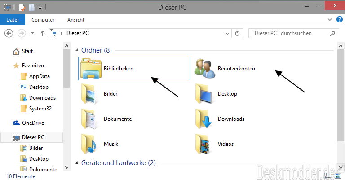This screenshot has height=180, width=345.
Task: Open the Benutzerkonten users icon
Action: coord(205,69)
